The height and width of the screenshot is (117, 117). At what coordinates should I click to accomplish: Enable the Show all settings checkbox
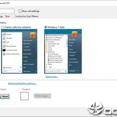(x=20, y=11)
